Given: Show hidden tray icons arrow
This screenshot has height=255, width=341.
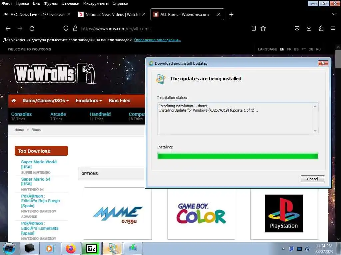Looking at the screenshot, I should 283,249.
